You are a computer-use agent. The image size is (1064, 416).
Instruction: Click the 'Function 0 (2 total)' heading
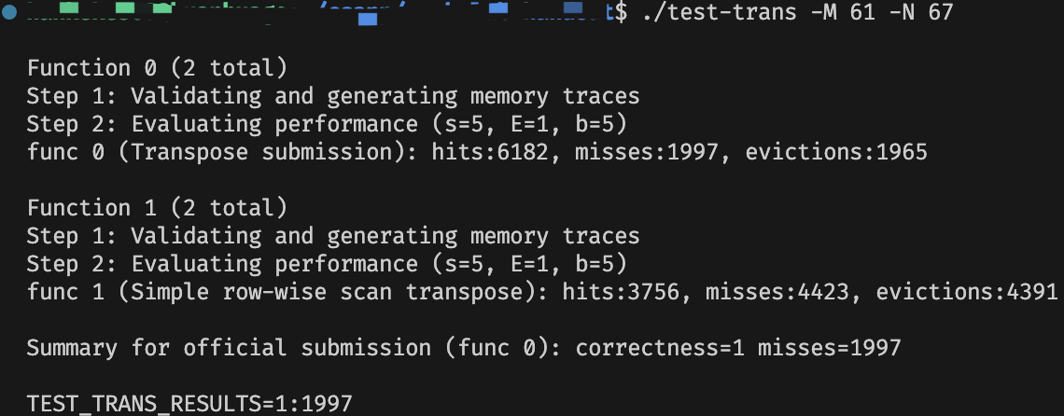[x=157, y=68]
